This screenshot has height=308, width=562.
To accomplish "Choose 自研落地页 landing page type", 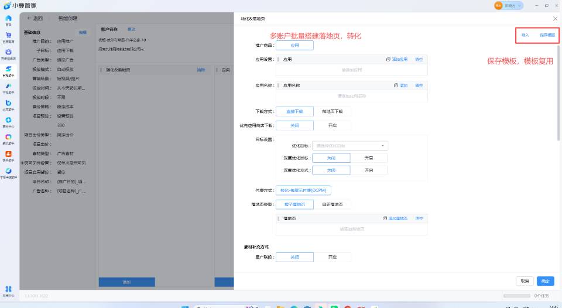I will [x=333, y=204].
